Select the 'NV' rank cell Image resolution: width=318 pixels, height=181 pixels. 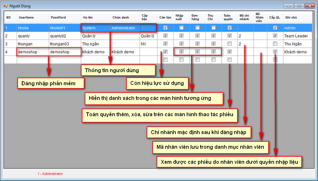(x=149, y=44)
